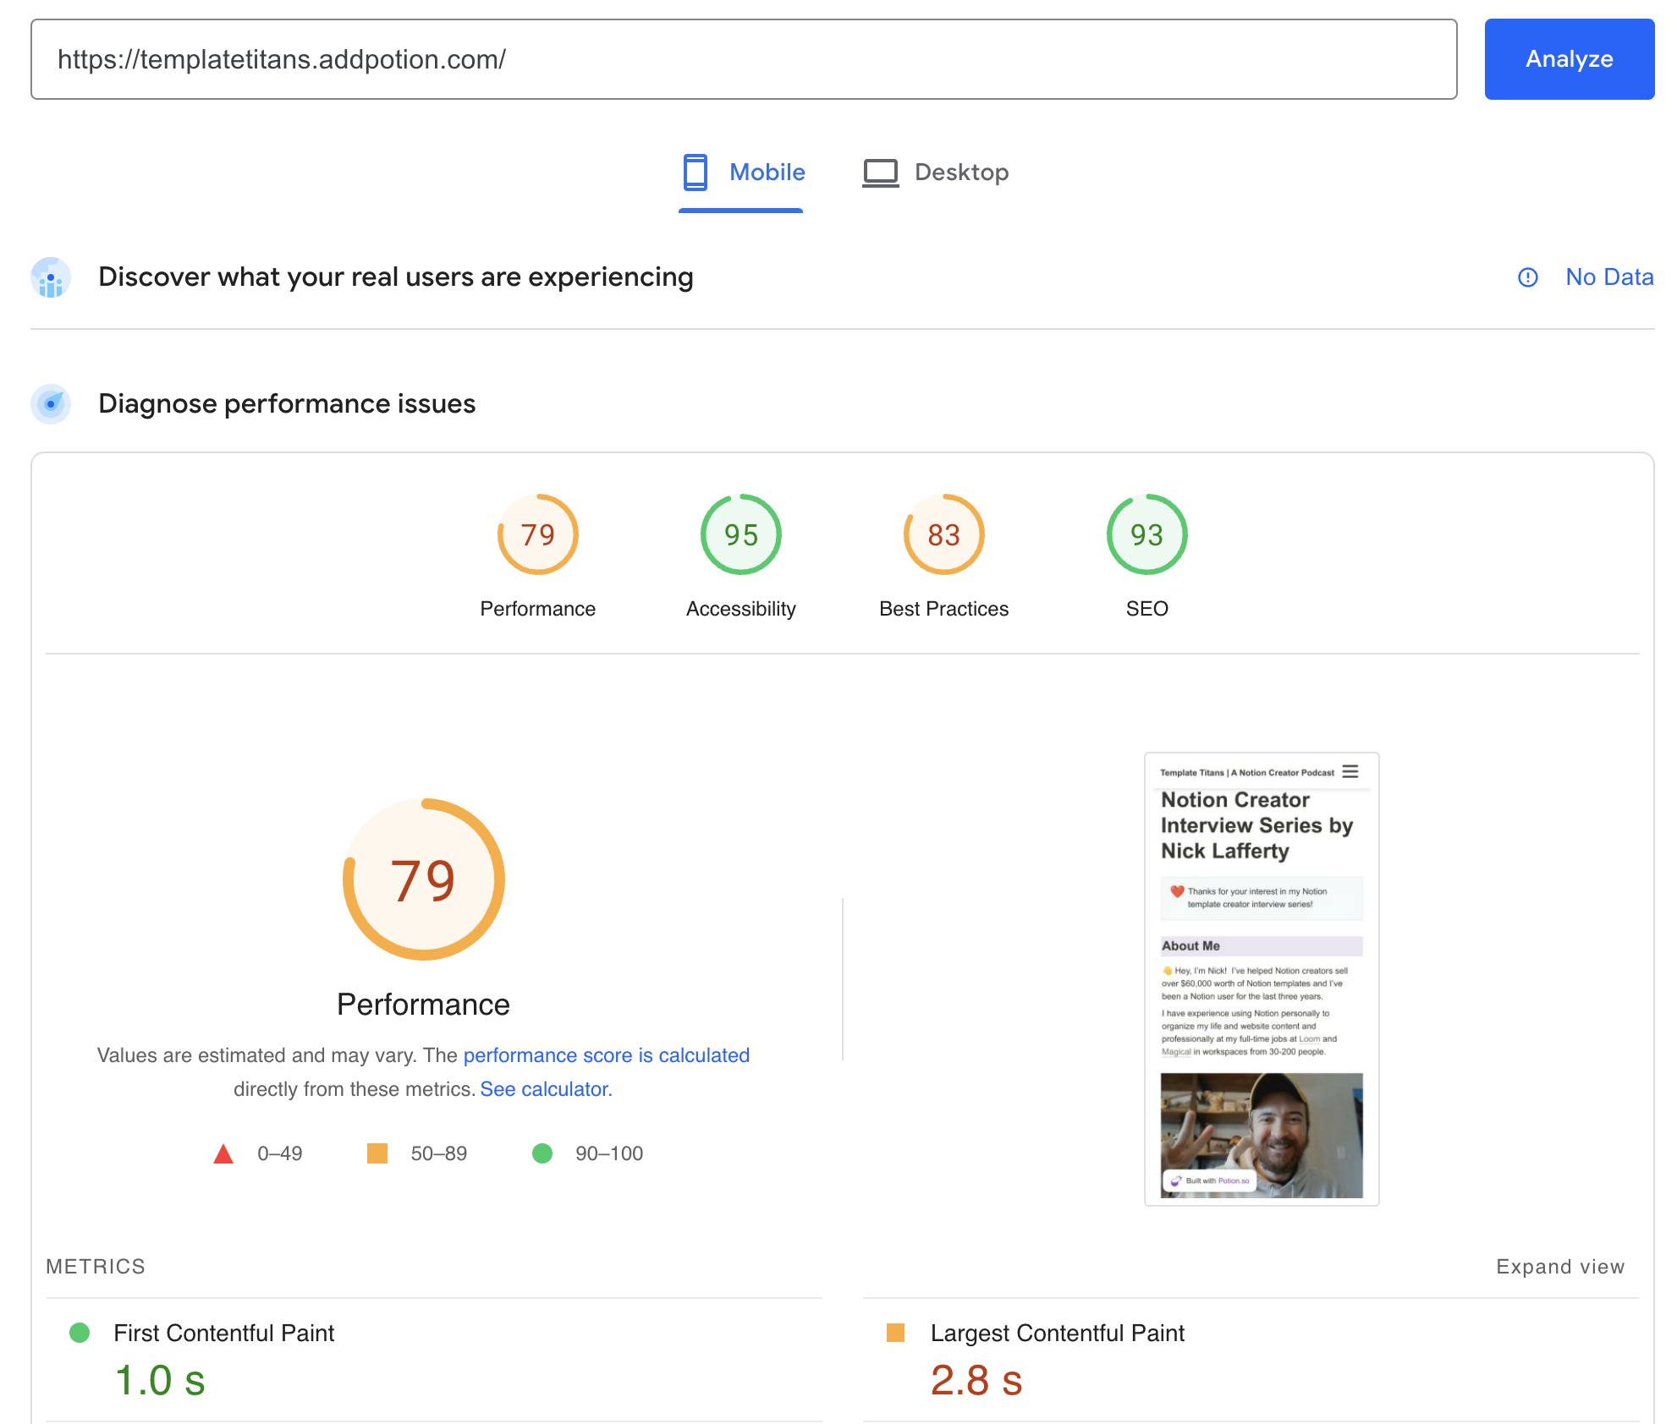This screenshot has height=1424, width=1677.
Task: Click the info icon beside No Data
Action: 1528,277
